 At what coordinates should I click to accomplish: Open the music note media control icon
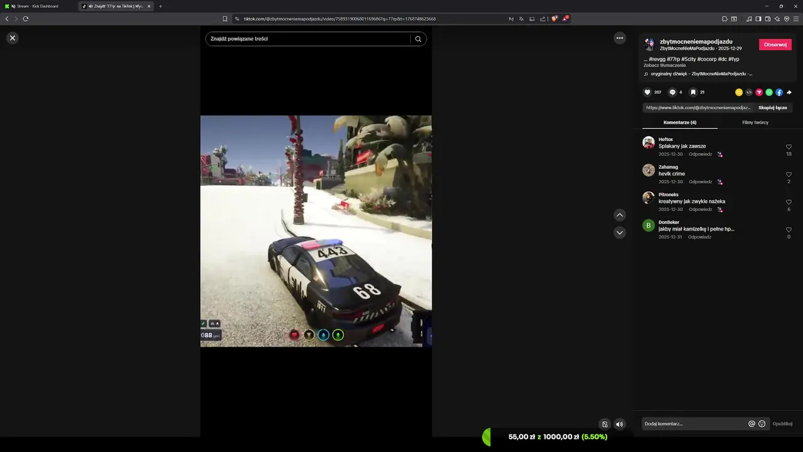(749, 19)
